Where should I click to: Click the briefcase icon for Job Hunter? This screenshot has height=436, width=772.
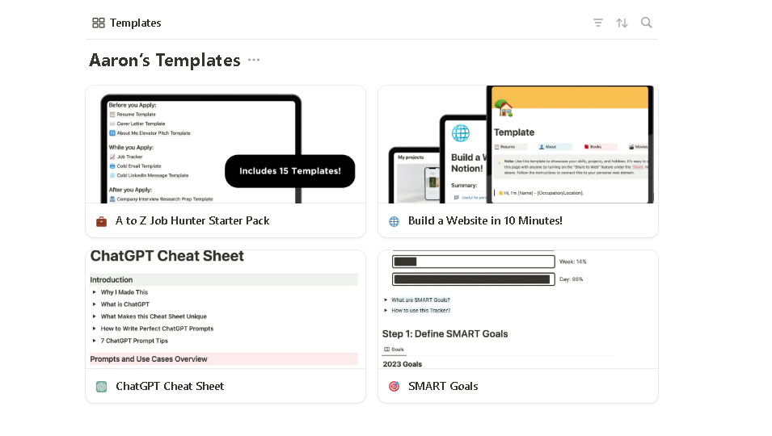(x=101, y=221)
